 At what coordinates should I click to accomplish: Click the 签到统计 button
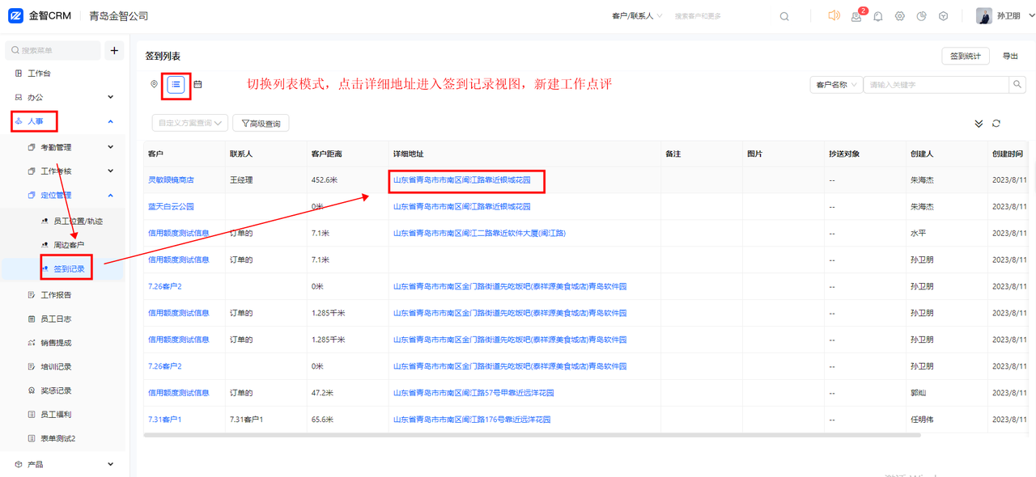(966, 57)
